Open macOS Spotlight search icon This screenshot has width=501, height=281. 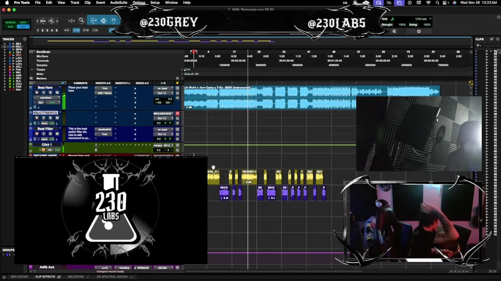[x=437, y=3]
